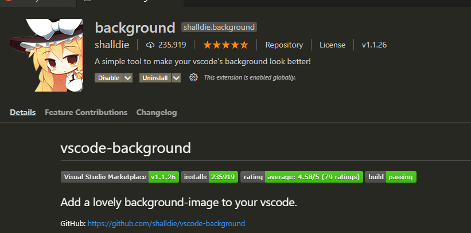This screenshot has height=233, width=471.
Task: Click the shalldie.background extension identifier
Action: (219, 27)
